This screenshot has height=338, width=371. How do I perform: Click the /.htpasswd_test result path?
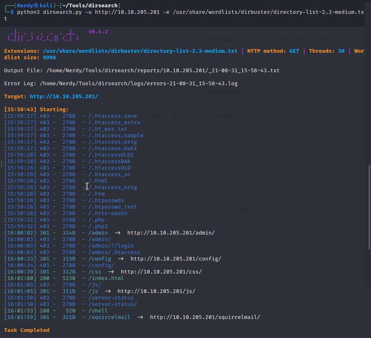(113, 207)
